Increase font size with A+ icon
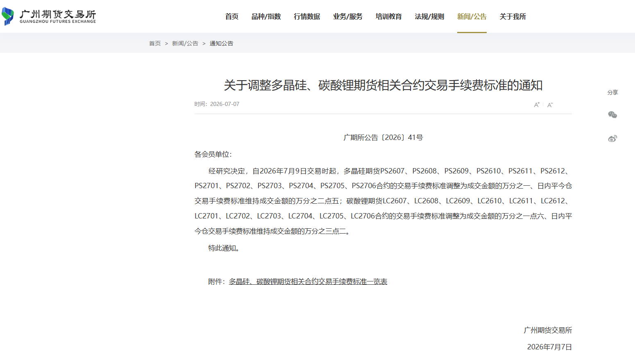 (537, 105)
